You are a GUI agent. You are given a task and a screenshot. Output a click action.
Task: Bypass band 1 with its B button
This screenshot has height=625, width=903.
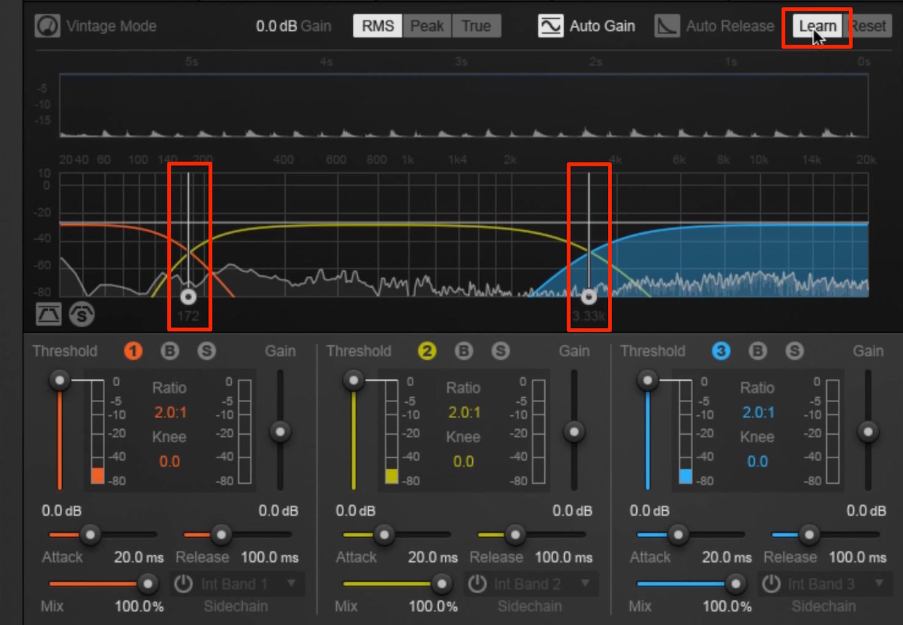pyautogui.click(x=170, y=351)
